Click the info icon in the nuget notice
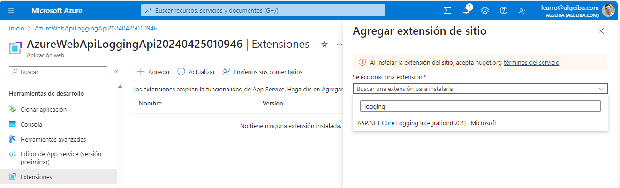The height and width of the screenshot is (188, 620). [x=362, y=62]
